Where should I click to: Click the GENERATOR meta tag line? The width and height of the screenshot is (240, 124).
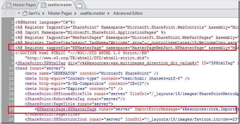tap(92, 73)
